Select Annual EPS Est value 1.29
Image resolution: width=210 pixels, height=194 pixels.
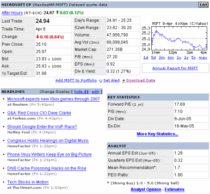(178, 153)
